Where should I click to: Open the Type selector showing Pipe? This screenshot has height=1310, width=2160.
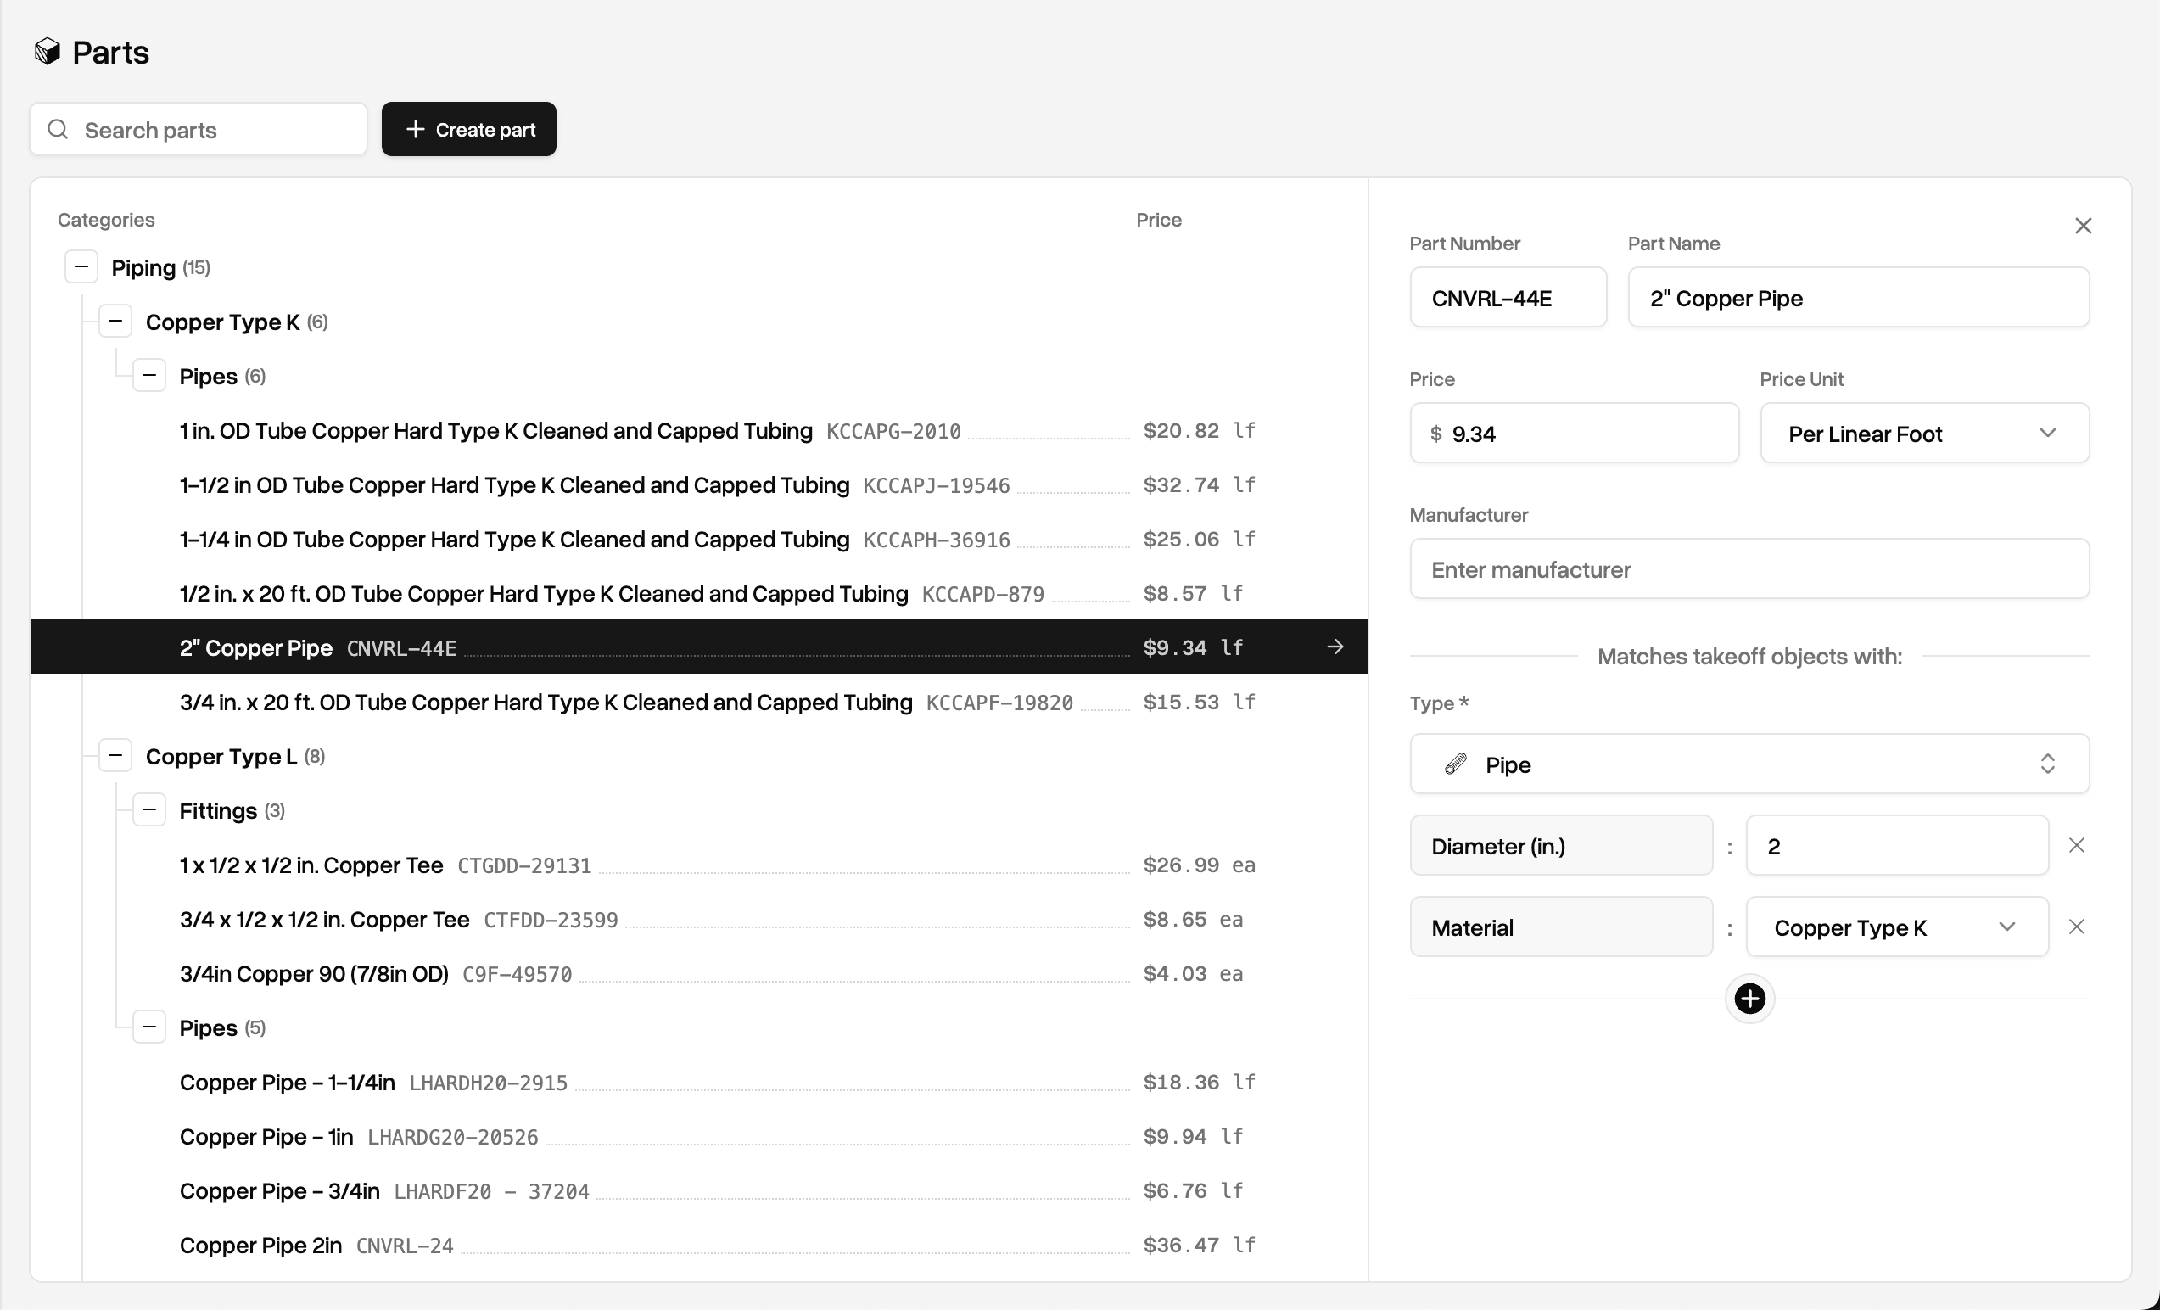click(1749, 764)
